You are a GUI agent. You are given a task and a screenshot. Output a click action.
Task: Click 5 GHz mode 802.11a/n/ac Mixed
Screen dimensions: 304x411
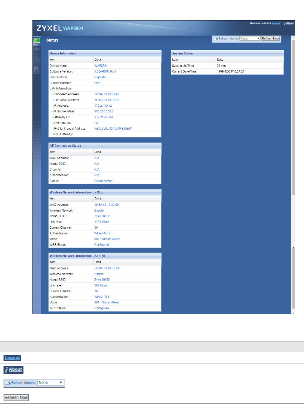coord(107,239)
